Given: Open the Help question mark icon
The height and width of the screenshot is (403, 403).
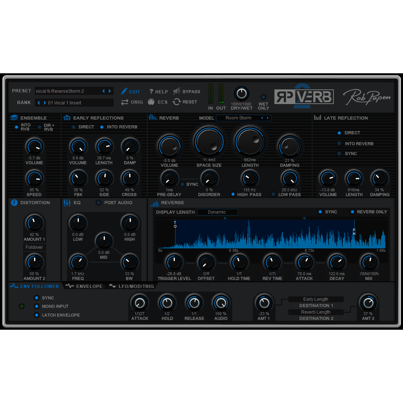Looking at the screenshot, I should point(151,92).
